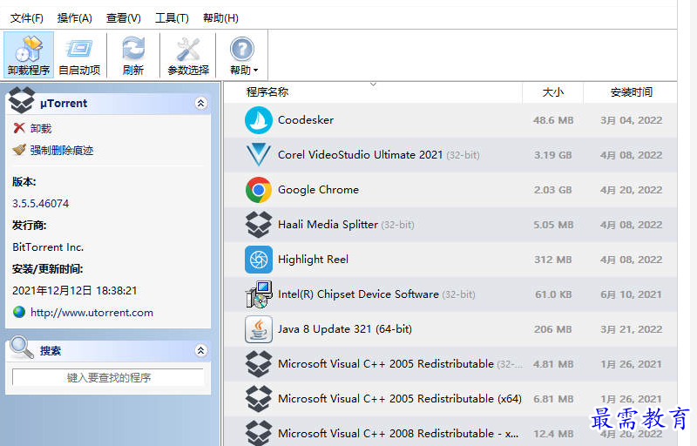The image size is (697, 446).
Task: Click the globe icon beside utorrent URL
Action: point(19,312)
